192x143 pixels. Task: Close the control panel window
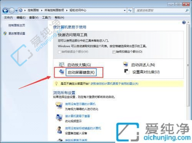coord(186,4)
